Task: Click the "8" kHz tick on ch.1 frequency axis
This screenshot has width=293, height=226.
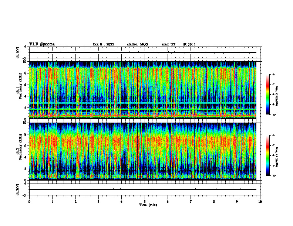Action: click(x=26, y=73)
